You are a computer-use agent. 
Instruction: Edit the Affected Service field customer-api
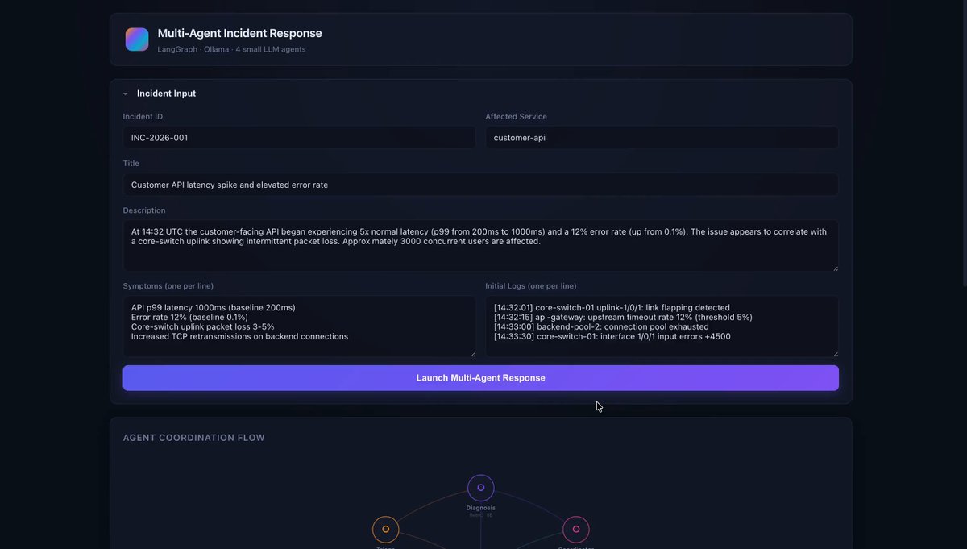(x=662, y=138)
